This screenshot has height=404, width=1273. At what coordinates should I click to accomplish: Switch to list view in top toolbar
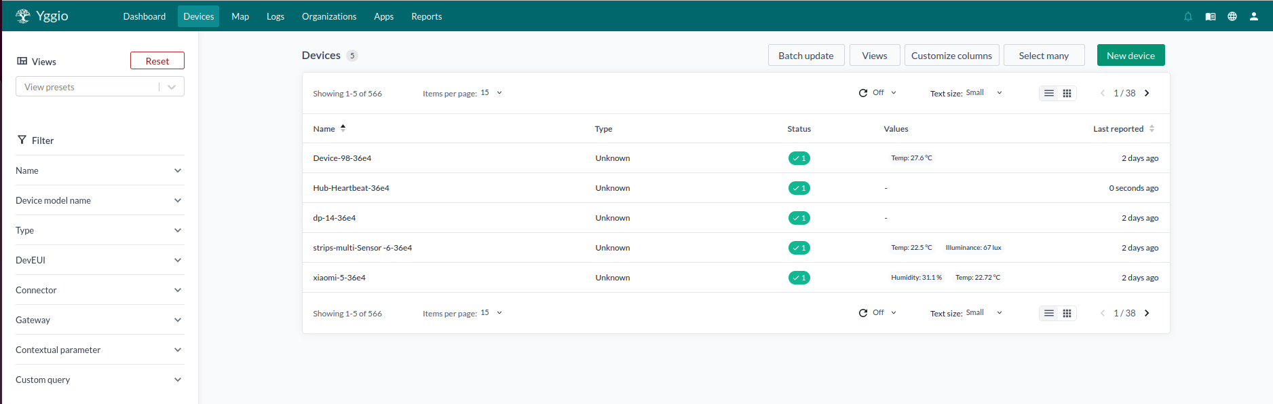coord(1049,93)
